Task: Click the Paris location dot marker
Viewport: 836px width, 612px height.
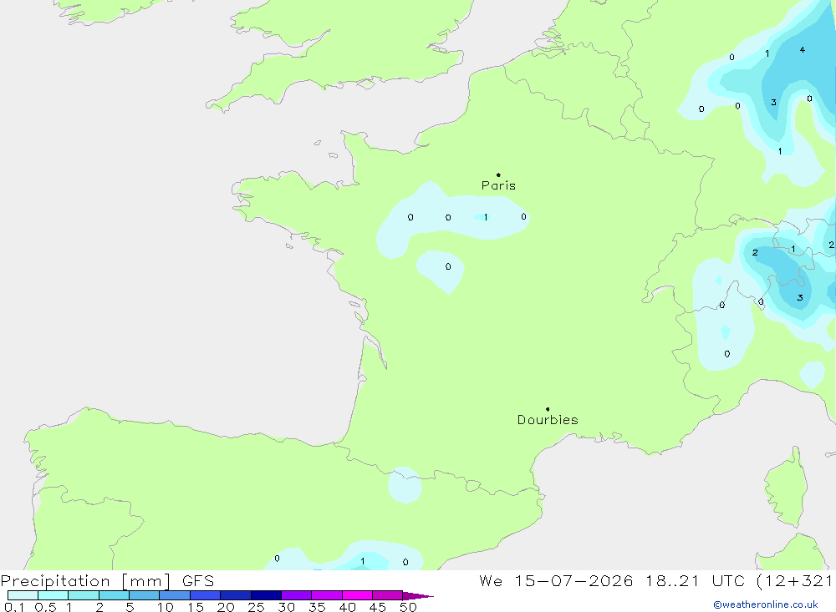Action: (x=498, y=174)
